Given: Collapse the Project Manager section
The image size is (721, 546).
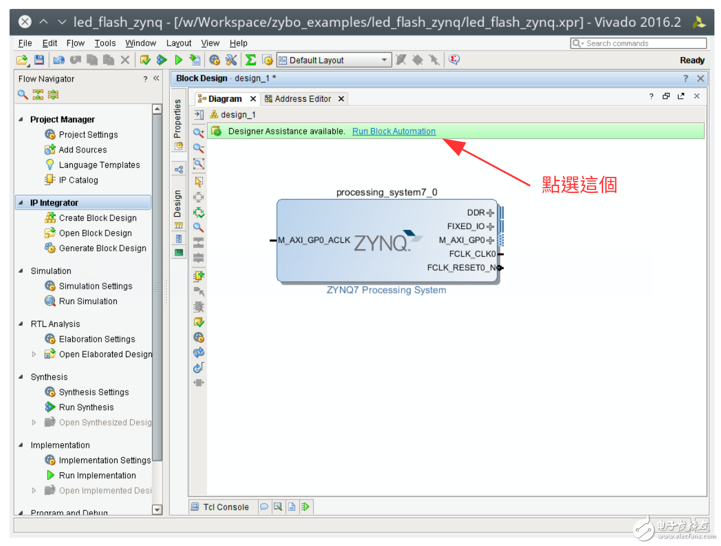Looking at the screenshot, I should pyautogui.click(x=21, y=119).
